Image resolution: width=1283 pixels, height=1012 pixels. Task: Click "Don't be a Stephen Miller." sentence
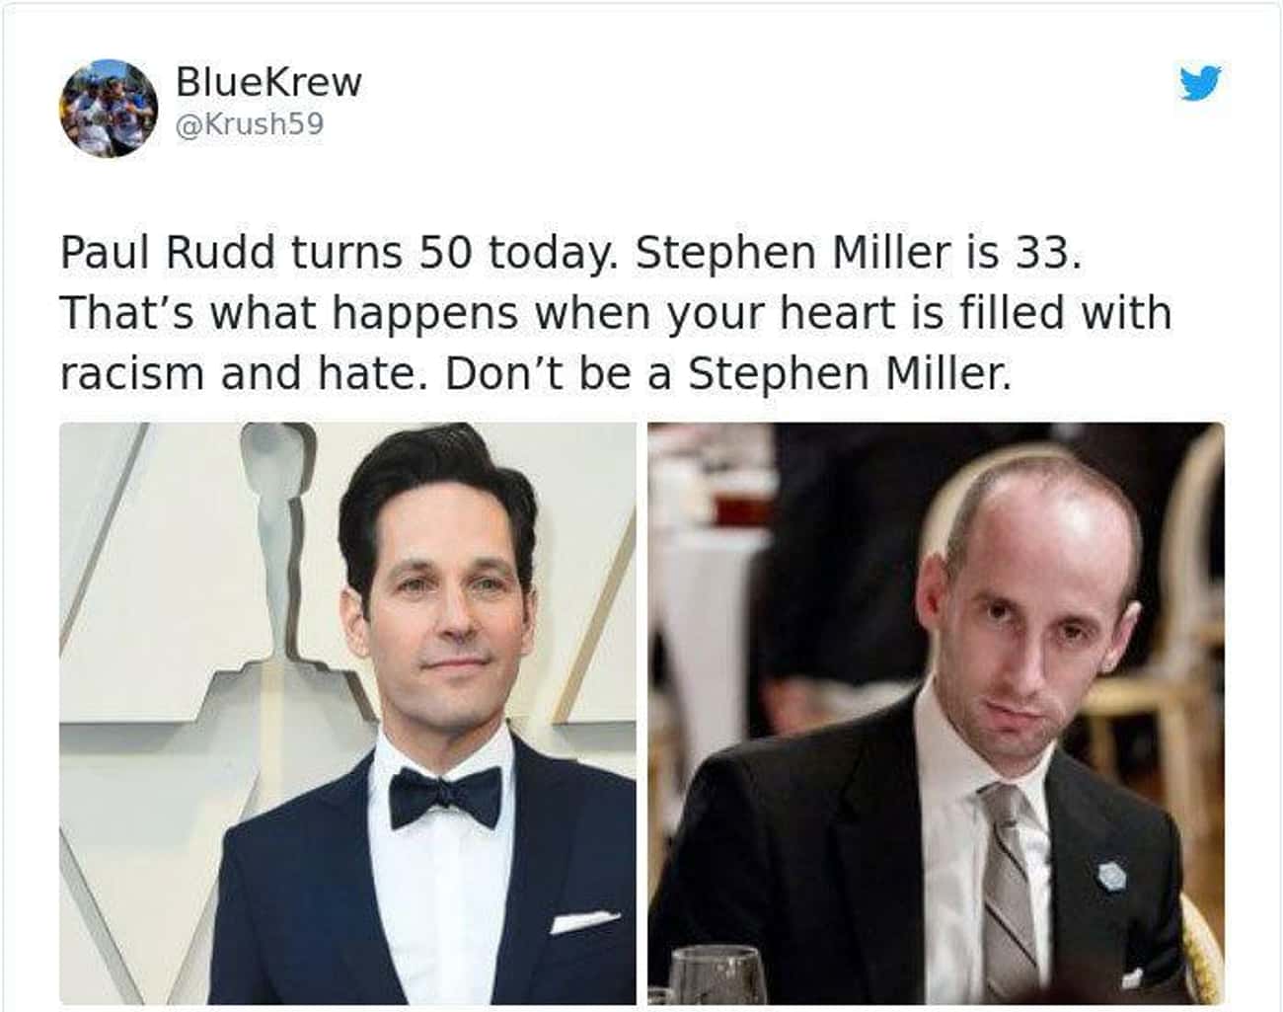click(x=728, y=374)
